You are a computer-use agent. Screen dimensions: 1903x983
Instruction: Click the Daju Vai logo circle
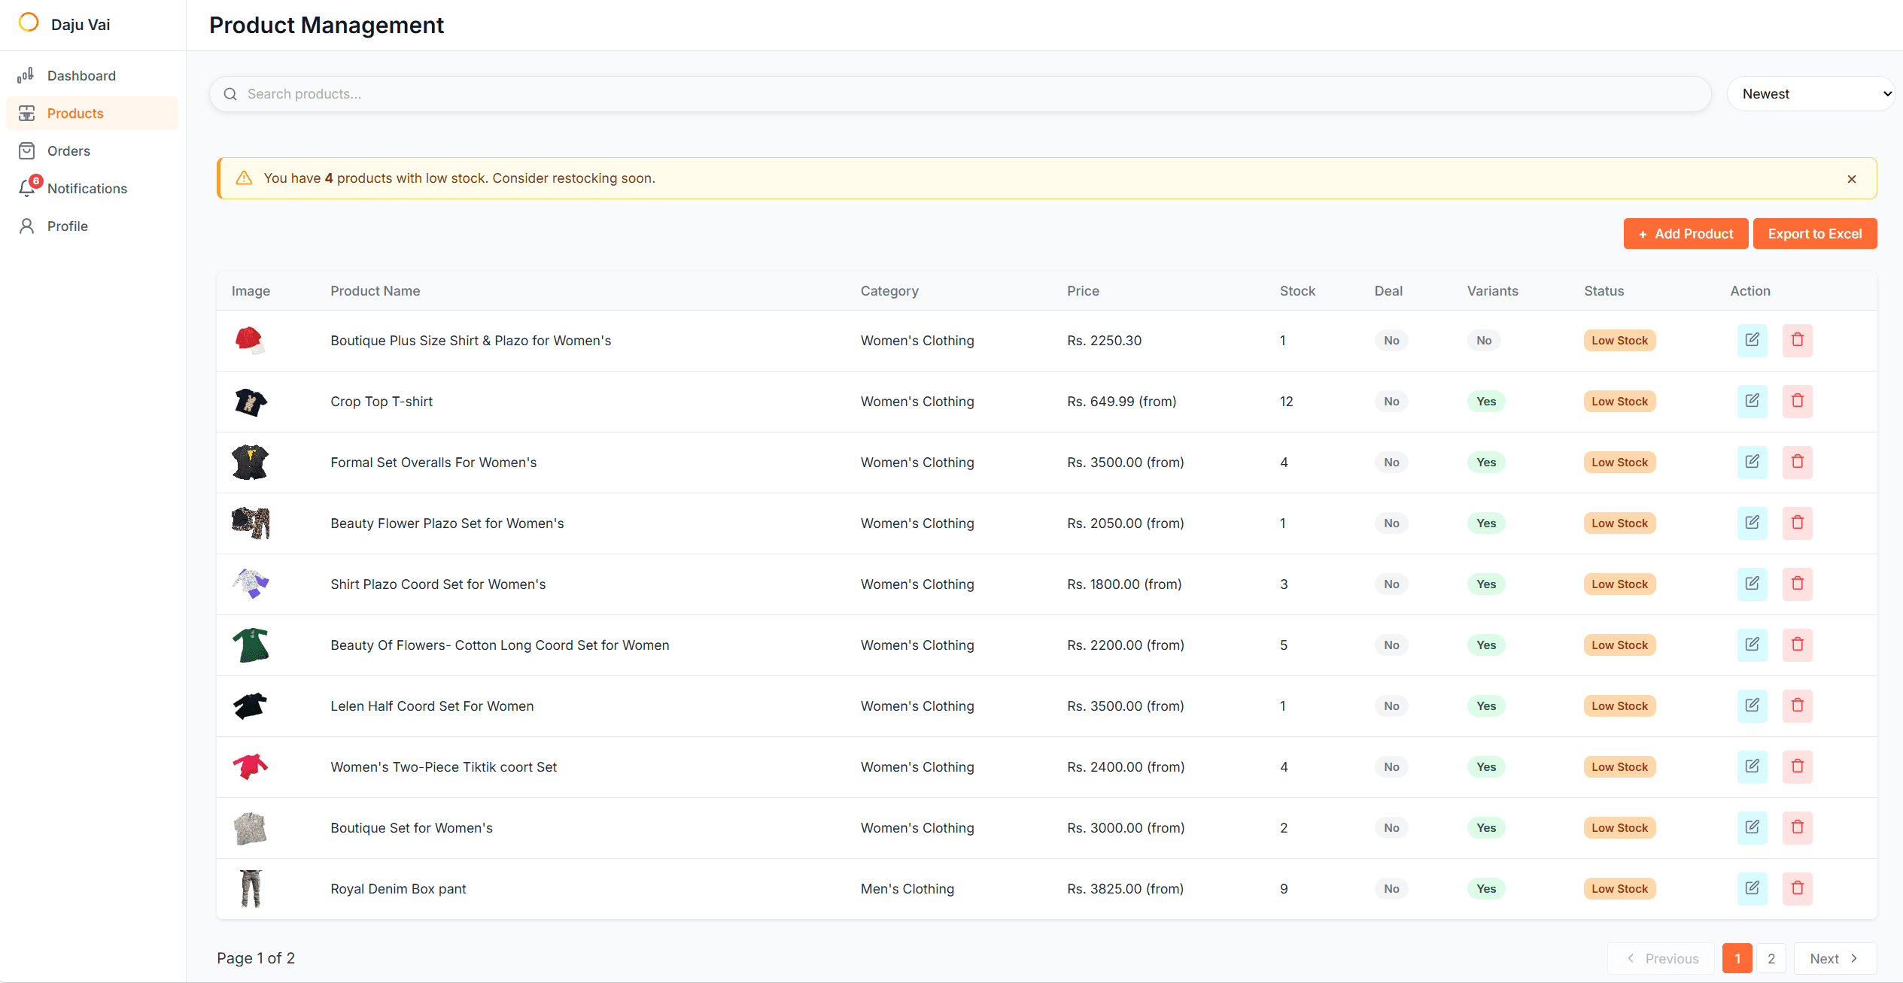[x=29, y=23]
